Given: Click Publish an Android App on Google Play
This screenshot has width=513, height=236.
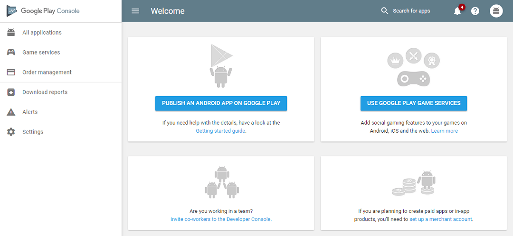Looking at the screenshot, I should coord(221,103).
